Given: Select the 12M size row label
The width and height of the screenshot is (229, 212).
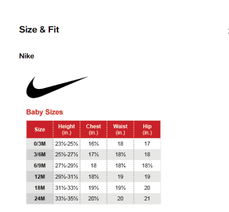Looking at the screenshot, I should click(x=40, y=177).
